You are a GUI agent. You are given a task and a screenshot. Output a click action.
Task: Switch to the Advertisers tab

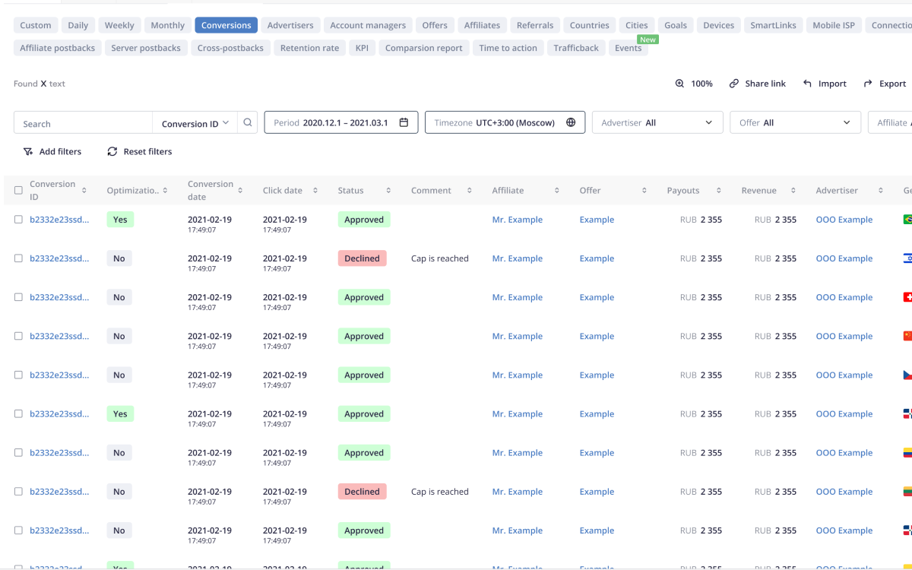tap(290, 25)
